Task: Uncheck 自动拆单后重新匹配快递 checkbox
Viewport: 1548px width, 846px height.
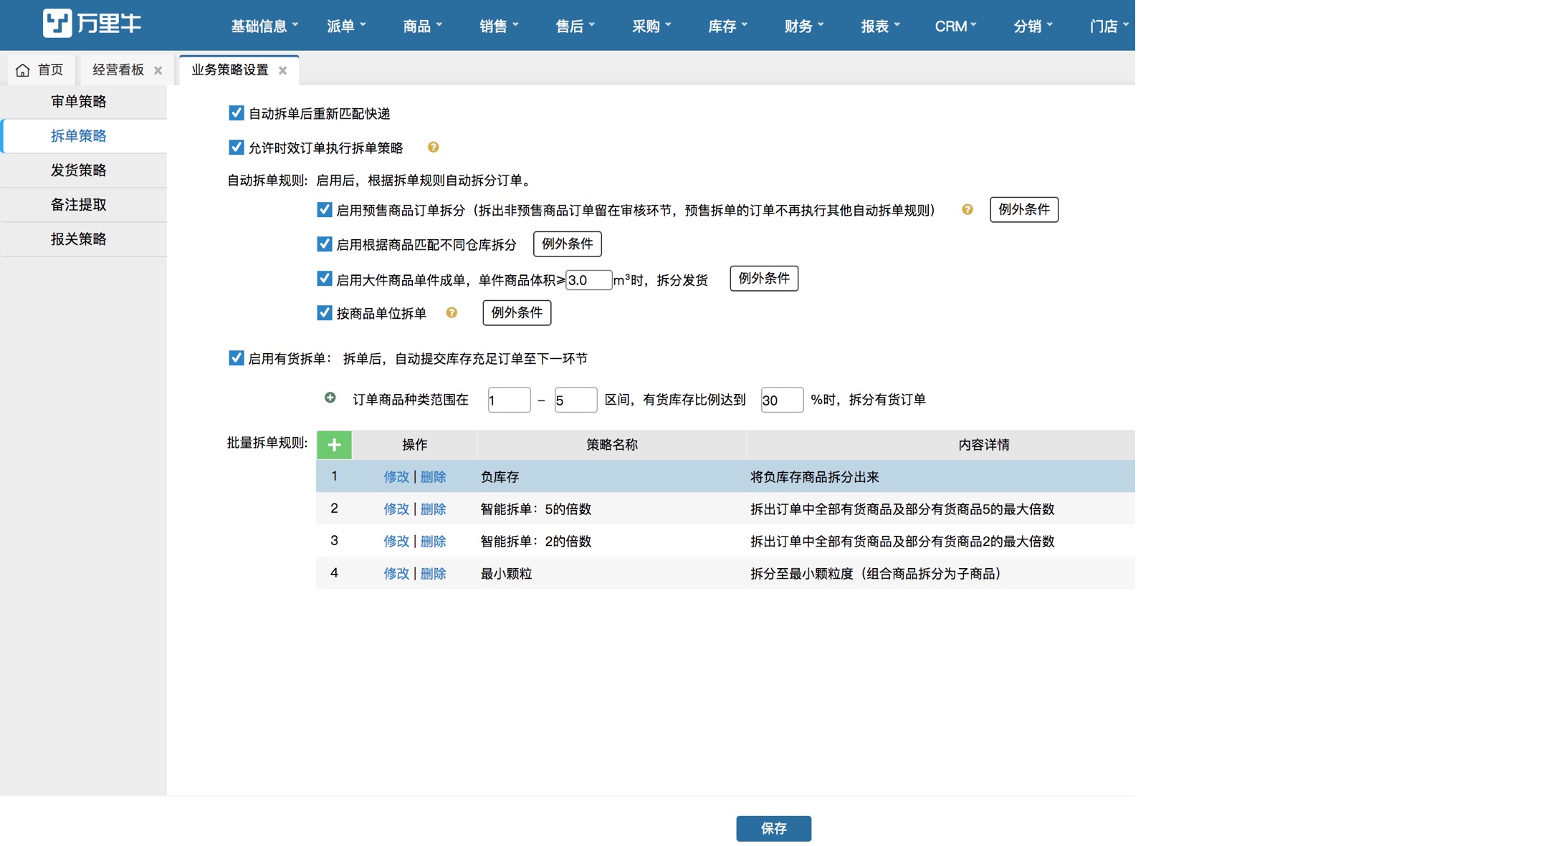Action: 236,113
